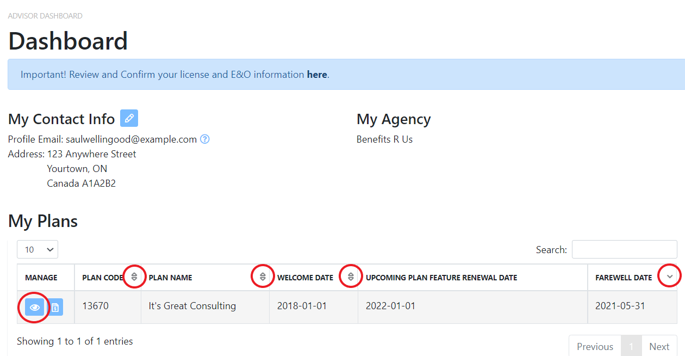
Task: Sort table by Plan Name arrows
Action: [x=263, y=277]
